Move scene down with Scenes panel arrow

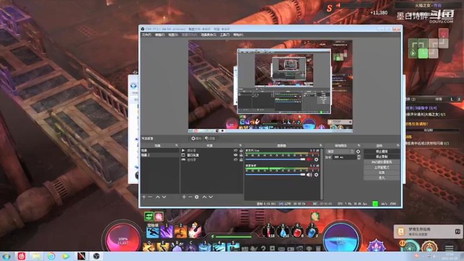click(164, 197)
